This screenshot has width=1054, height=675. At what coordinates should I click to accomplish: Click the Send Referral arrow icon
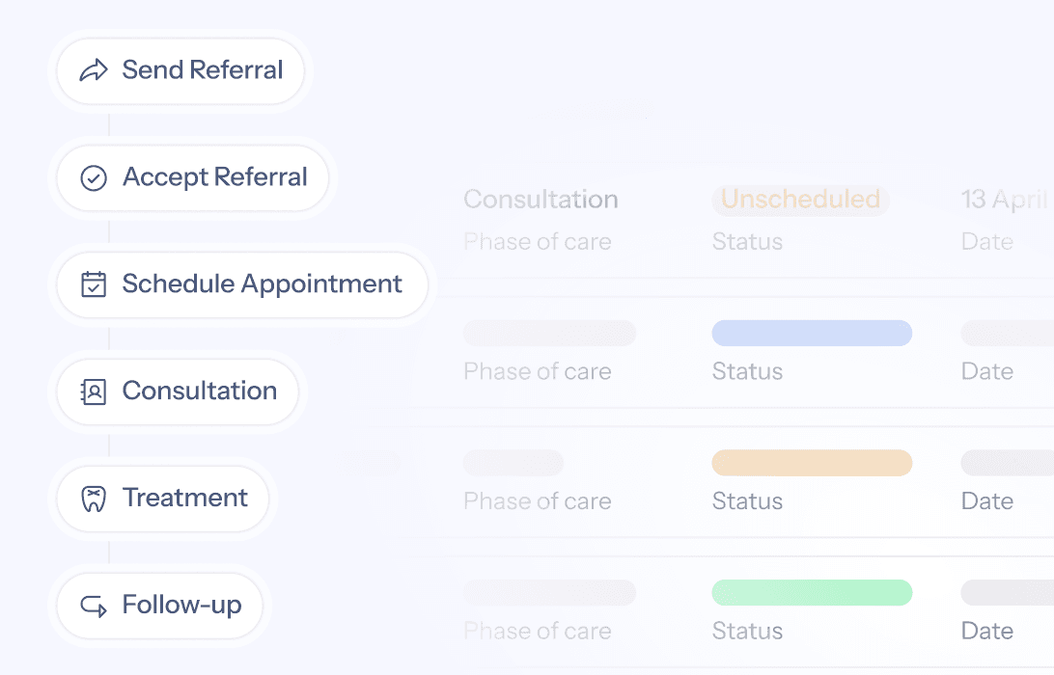point(94,70)
